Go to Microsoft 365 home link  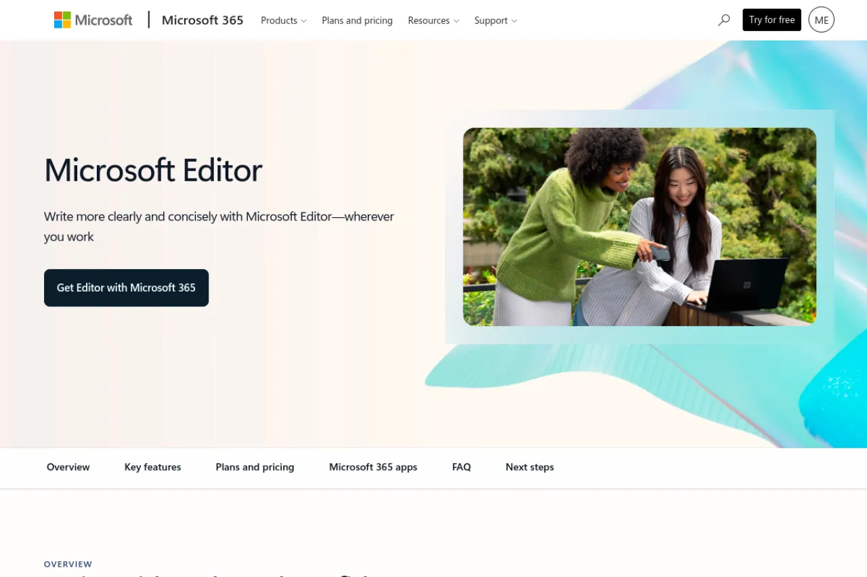click(x=203, y=20)
